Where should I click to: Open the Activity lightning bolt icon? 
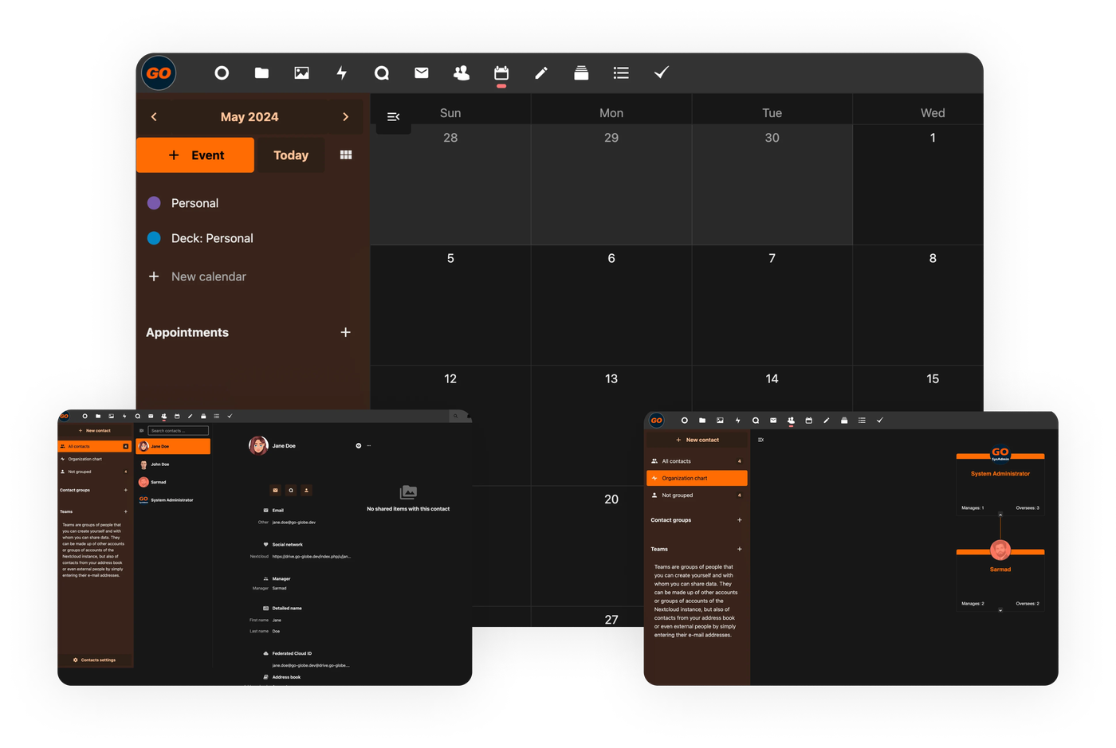pos(341,73)
